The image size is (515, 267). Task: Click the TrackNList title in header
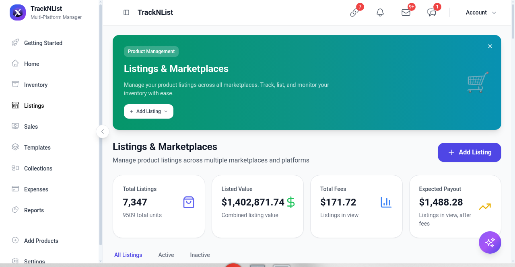click(155, 12)
